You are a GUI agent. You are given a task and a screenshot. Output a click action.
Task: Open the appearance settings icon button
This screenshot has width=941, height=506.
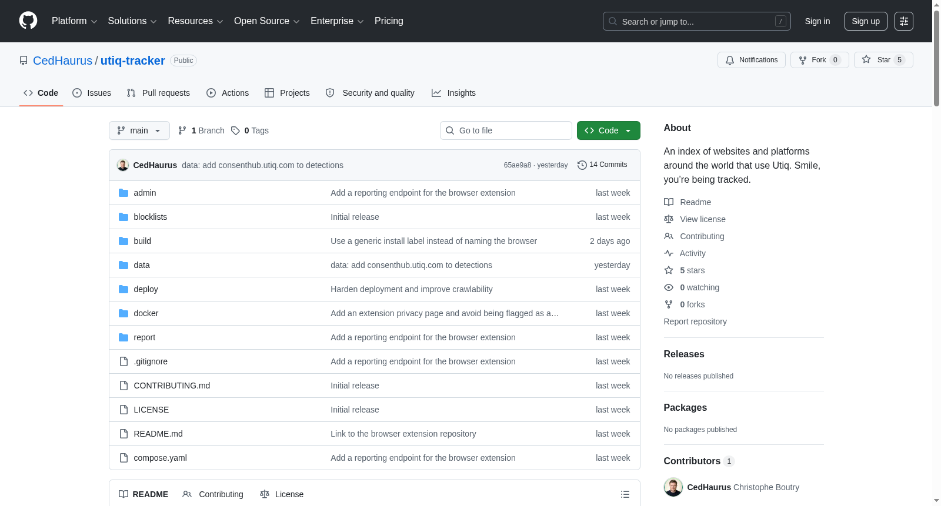(903, 21)
